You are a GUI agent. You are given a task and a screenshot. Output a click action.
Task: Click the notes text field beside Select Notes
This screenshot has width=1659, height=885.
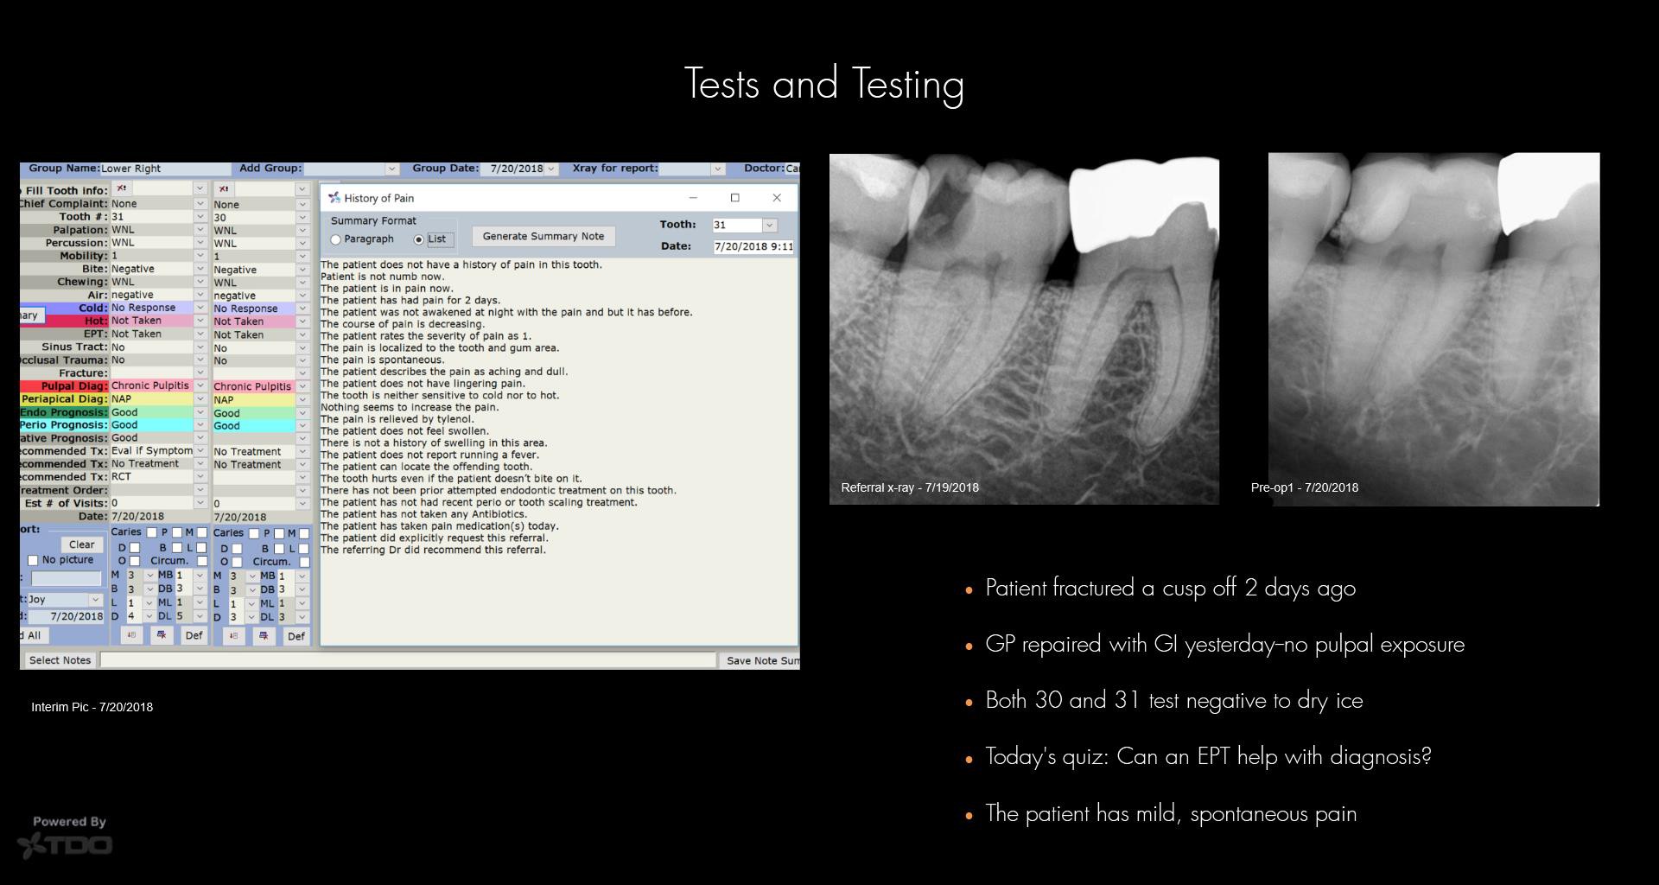click(407, 660)
